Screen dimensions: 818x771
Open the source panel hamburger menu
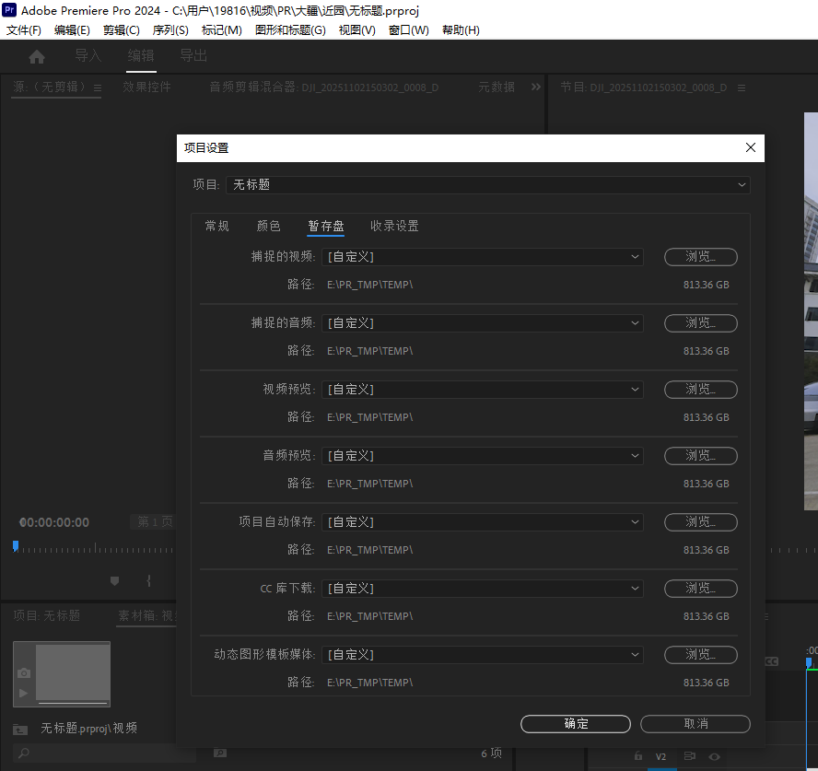(95, 88)
